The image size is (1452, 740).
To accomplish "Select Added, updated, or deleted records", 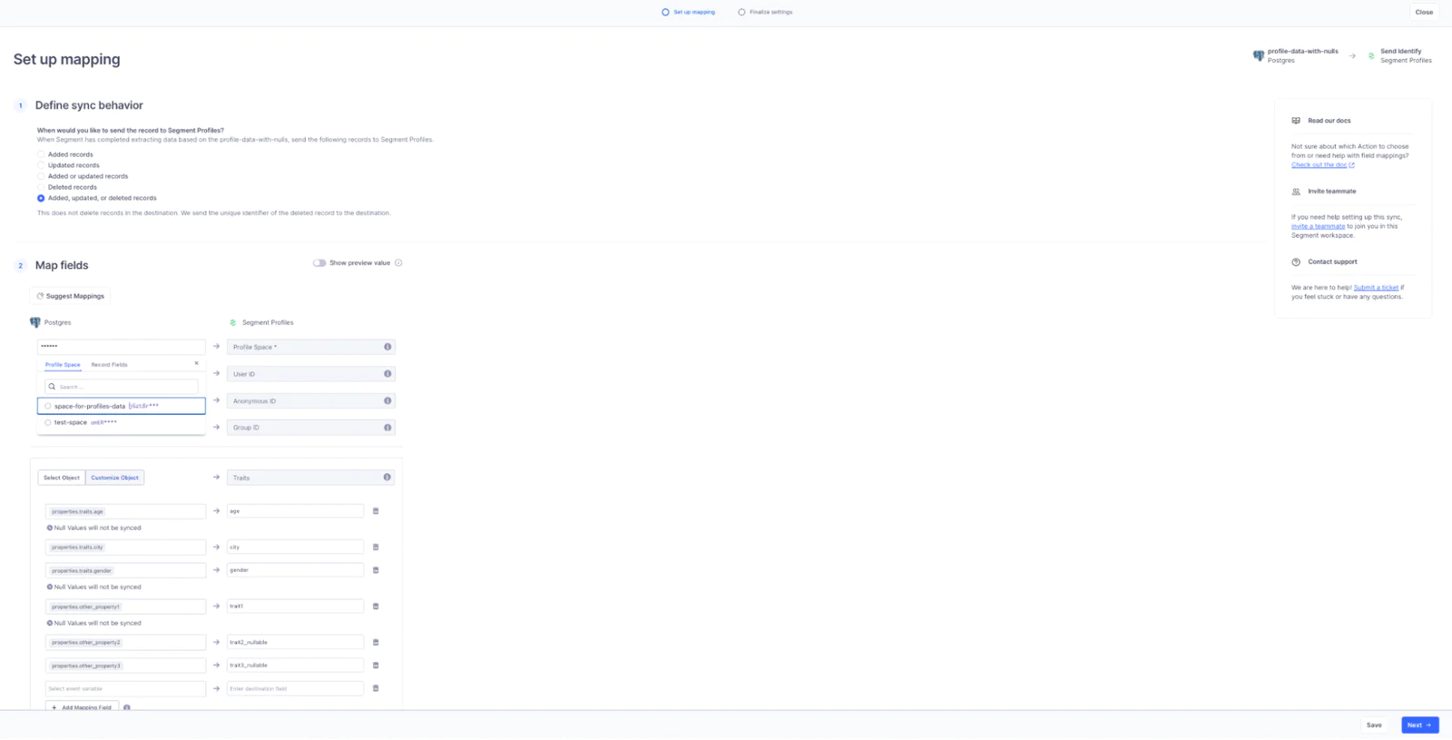I will click(x=41, y=198).
